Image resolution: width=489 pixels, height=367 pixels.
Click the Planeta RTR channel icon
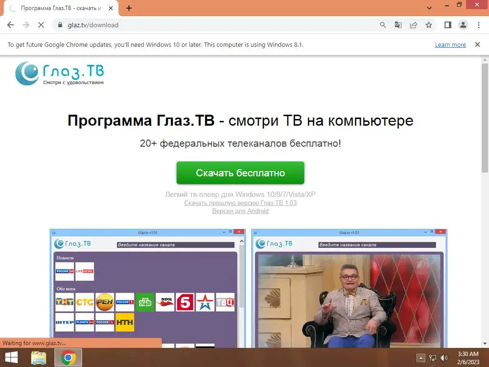85,322
